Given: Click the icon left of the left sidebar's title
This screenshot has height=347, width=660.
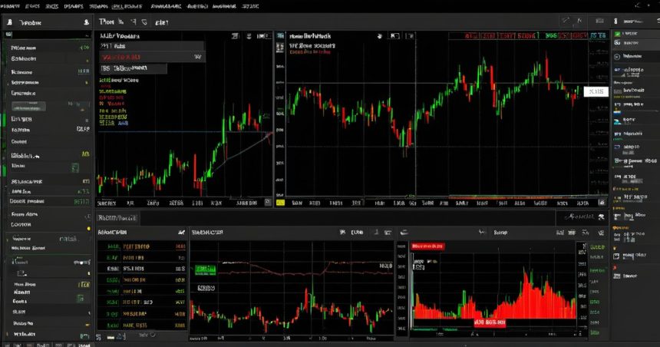Looking at the screenshot, I should coord(9,22).
